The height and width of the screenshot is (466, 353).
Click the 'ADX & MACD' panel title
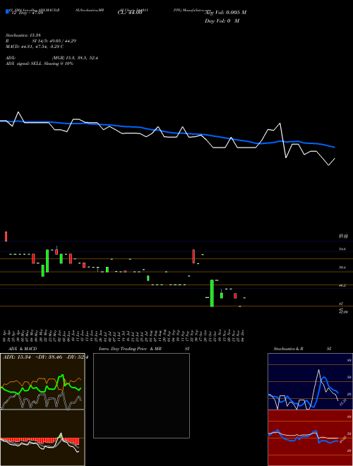tap(23, 349)
